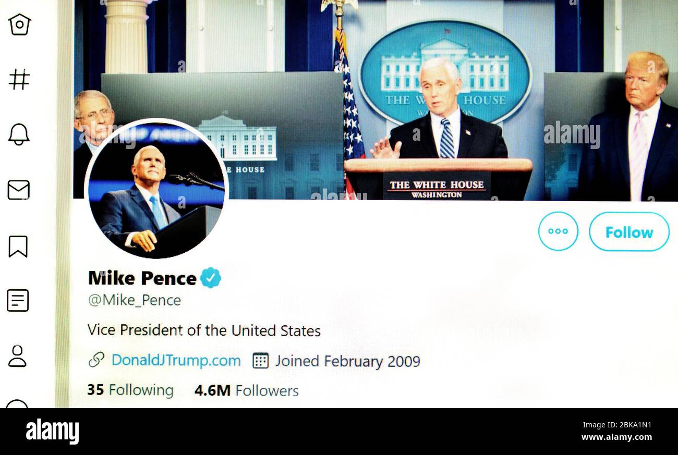678x455 pixels.
Task: Open Bookmarks icon in sidebar
Action: pos(18,247)
